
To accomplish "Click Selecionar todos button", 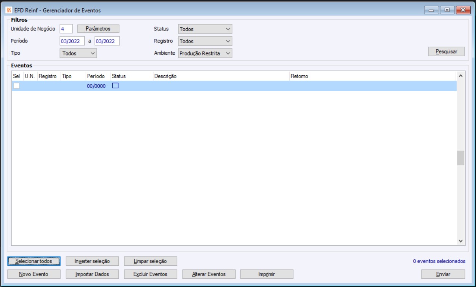I will coord(34,261).
